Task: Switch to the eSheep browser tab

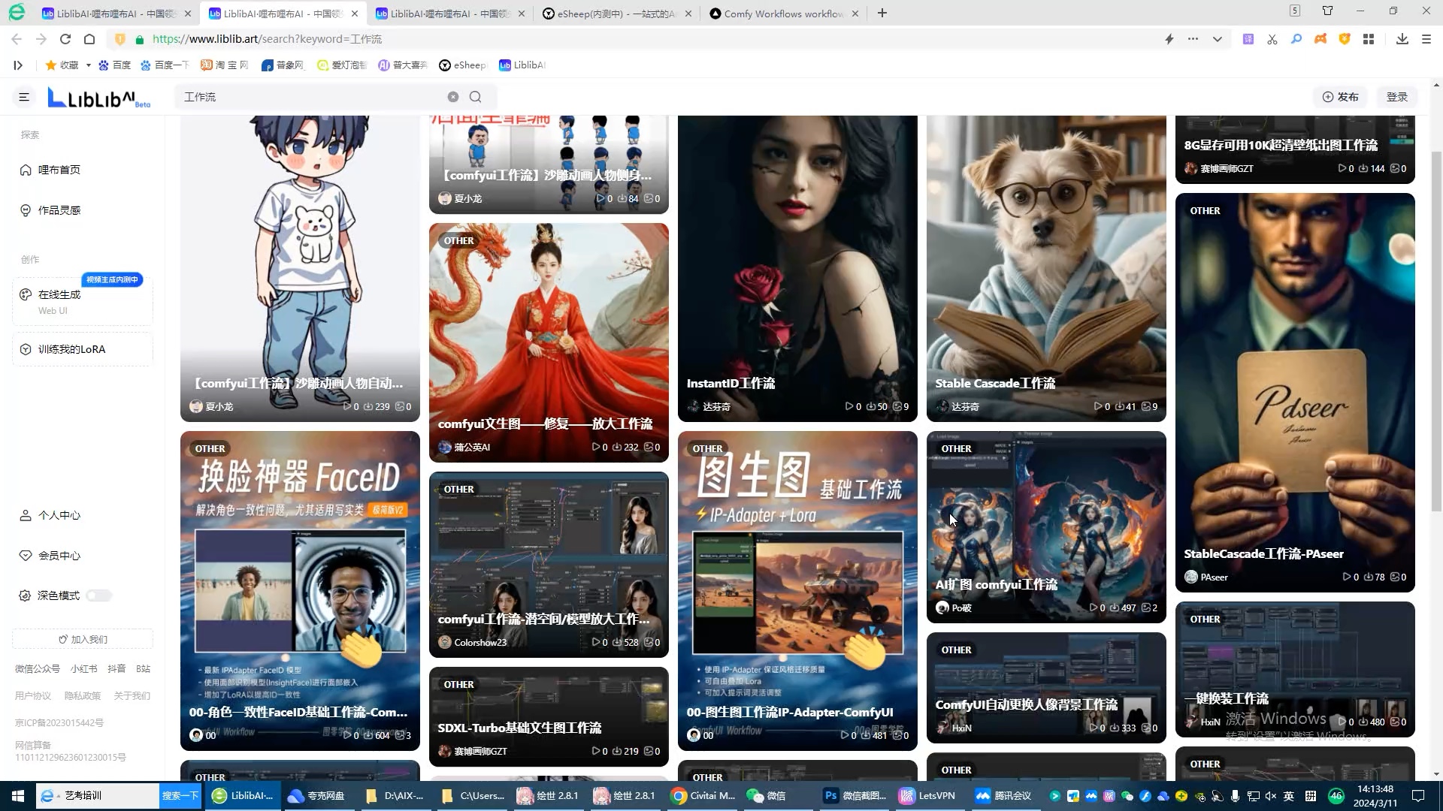Action: coord(616,14)
